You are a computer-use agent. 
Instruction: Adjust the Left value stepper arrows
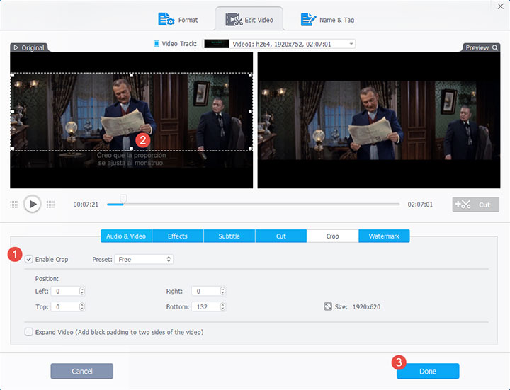coord(82,291)
